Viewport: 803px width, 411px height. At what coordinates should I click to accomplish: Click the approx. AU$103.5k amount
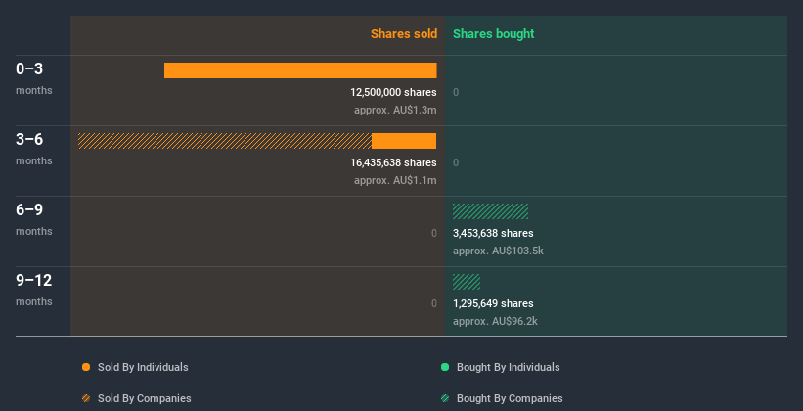[x=498, y=251]
